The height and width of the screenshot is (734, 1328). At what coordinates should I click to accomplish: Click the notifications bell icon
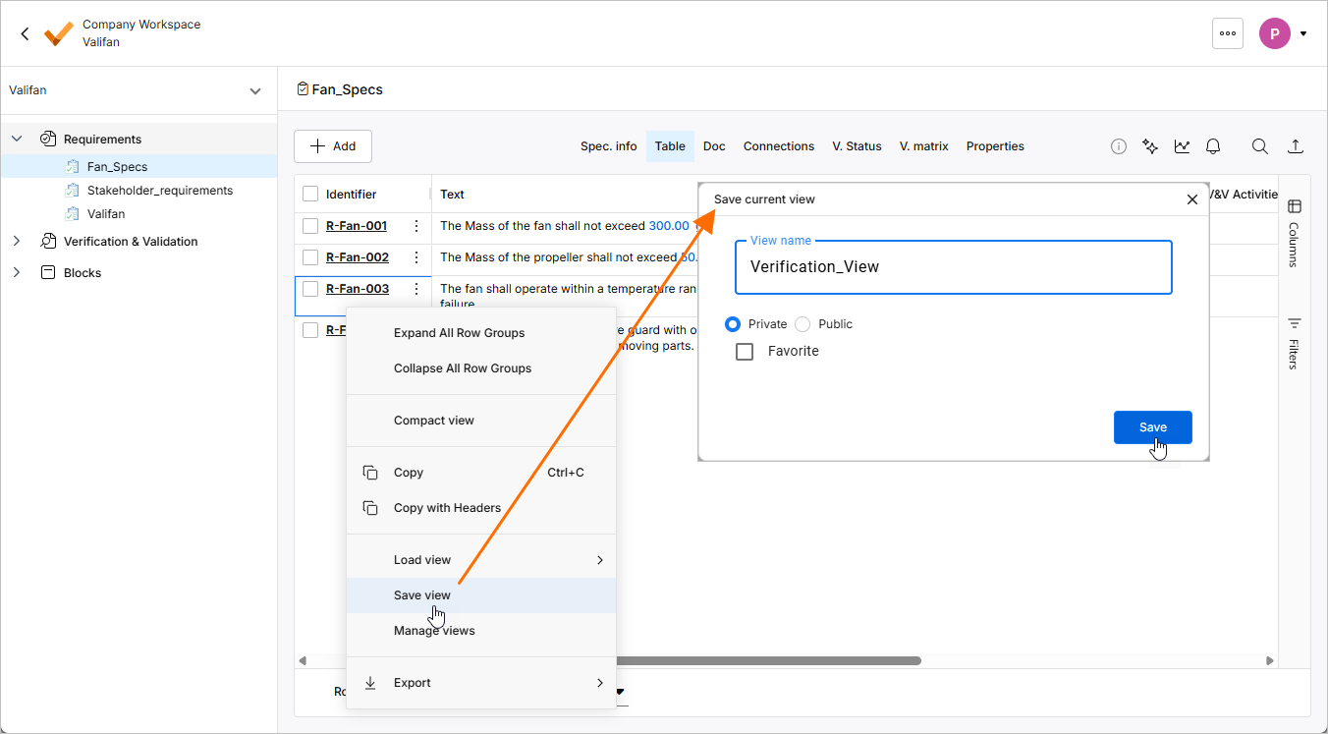click(x=1213, y=146)
